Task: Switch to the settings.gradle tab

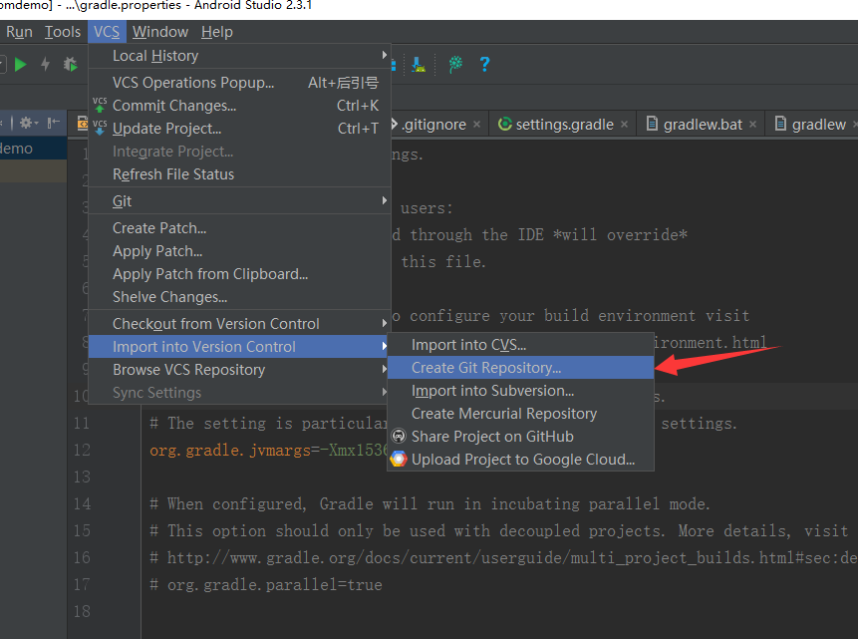Action: coord(564,125)
